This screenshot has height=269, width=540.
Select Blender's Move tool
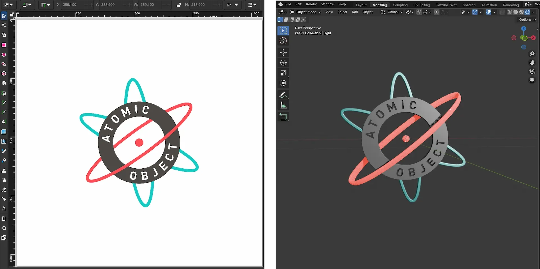(283, 52)
